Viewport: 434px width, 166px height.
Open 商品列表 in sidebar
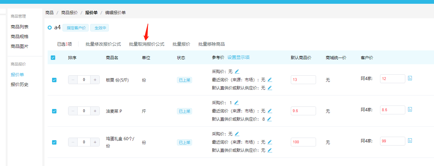pos(20,27)
